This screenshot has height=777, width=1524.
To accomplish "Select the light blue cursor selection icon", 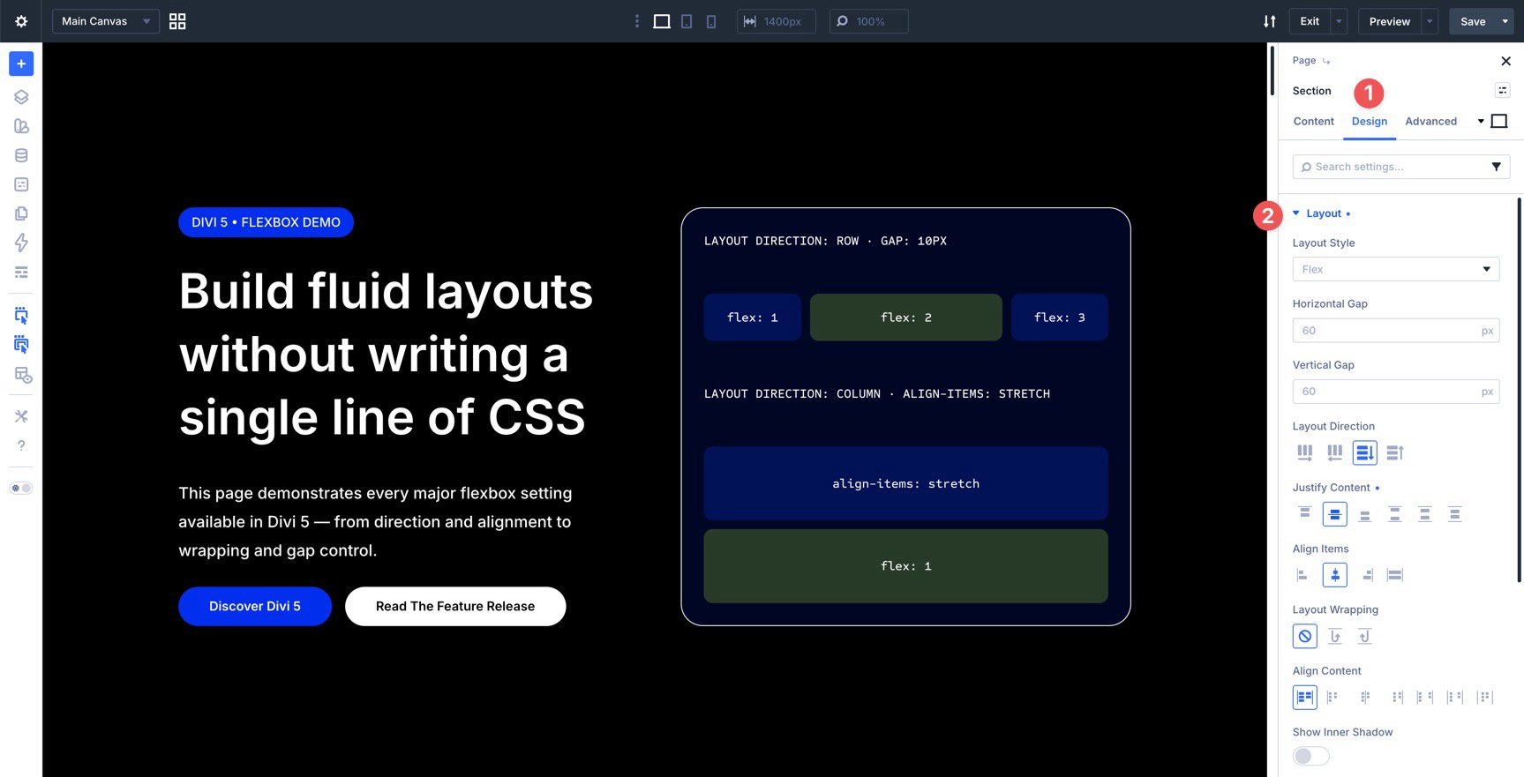I will 21,315.
